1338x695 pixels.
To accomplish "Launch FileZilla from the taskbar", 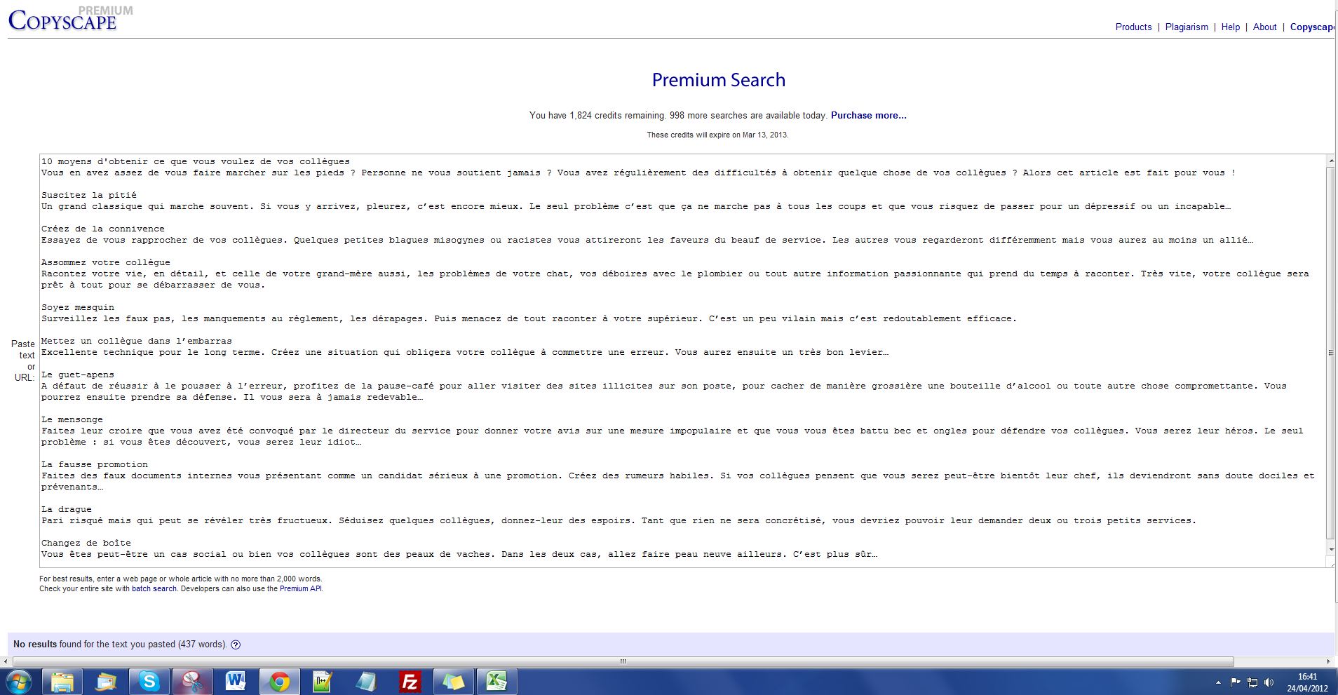I will (x=410, y=681).
